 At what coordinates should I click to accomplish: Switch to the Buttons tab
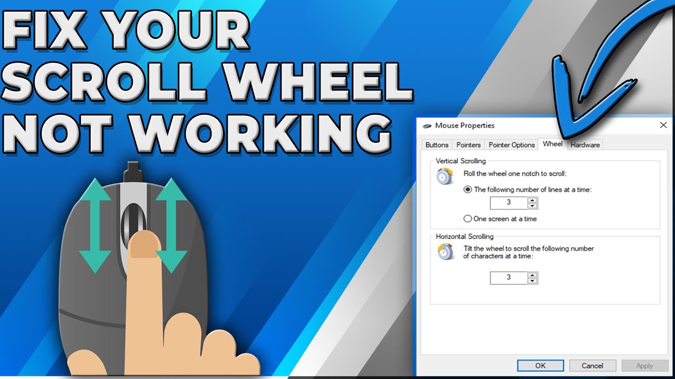(437, 145)
